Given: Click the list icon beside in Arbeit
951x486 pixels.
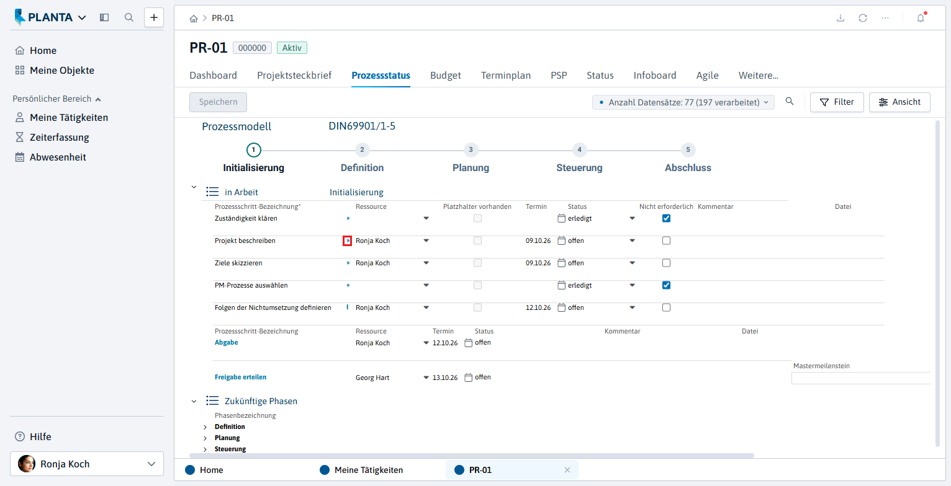Looking at the screenshot, I should 212,192.
